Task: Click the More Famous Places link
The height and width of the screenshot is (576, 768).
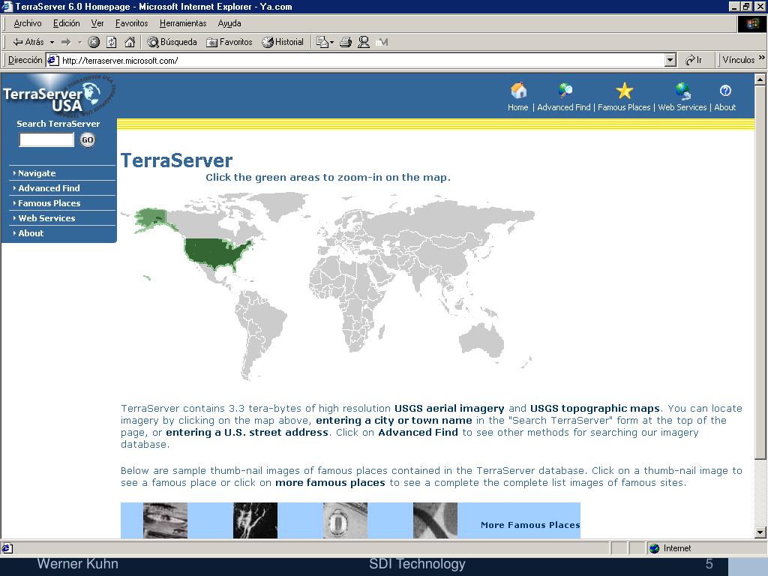Action: click(x=530, y=525)
